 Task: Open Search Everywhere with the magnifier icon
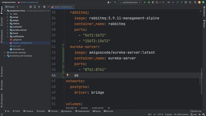195,2
